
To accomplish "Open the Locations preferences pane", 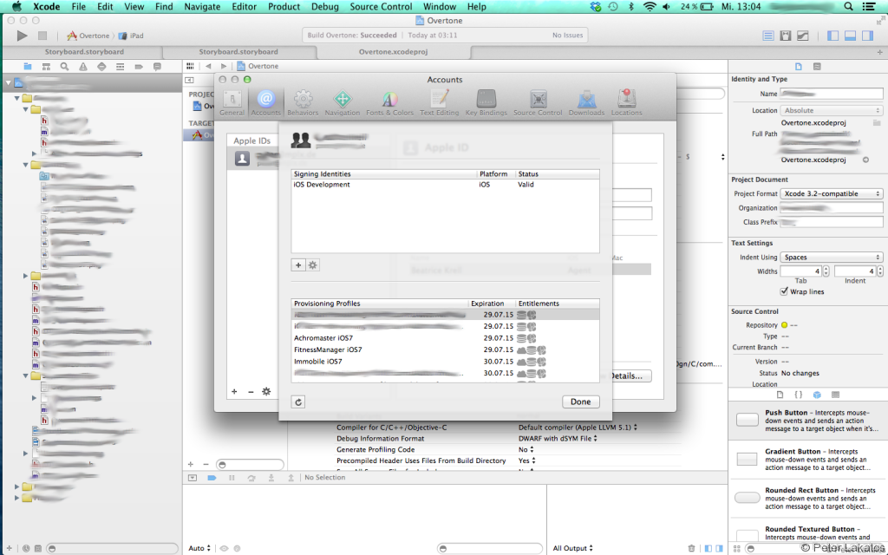I will tap(626, 103).
